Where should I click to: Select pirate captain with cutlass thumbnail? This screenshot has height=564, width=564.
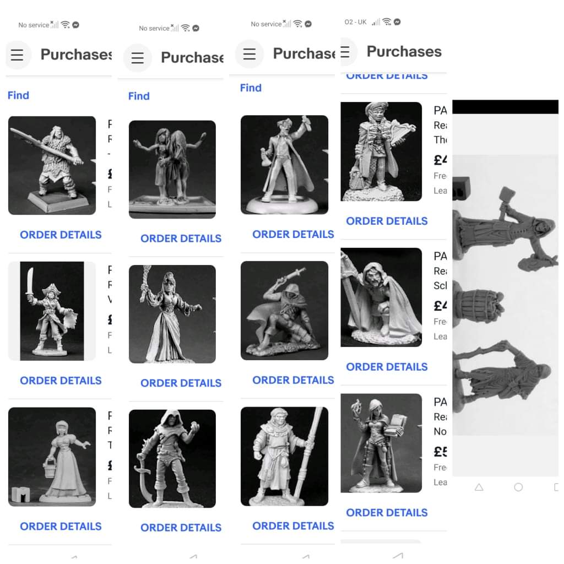pyautogui.click(x=52, y=311)
